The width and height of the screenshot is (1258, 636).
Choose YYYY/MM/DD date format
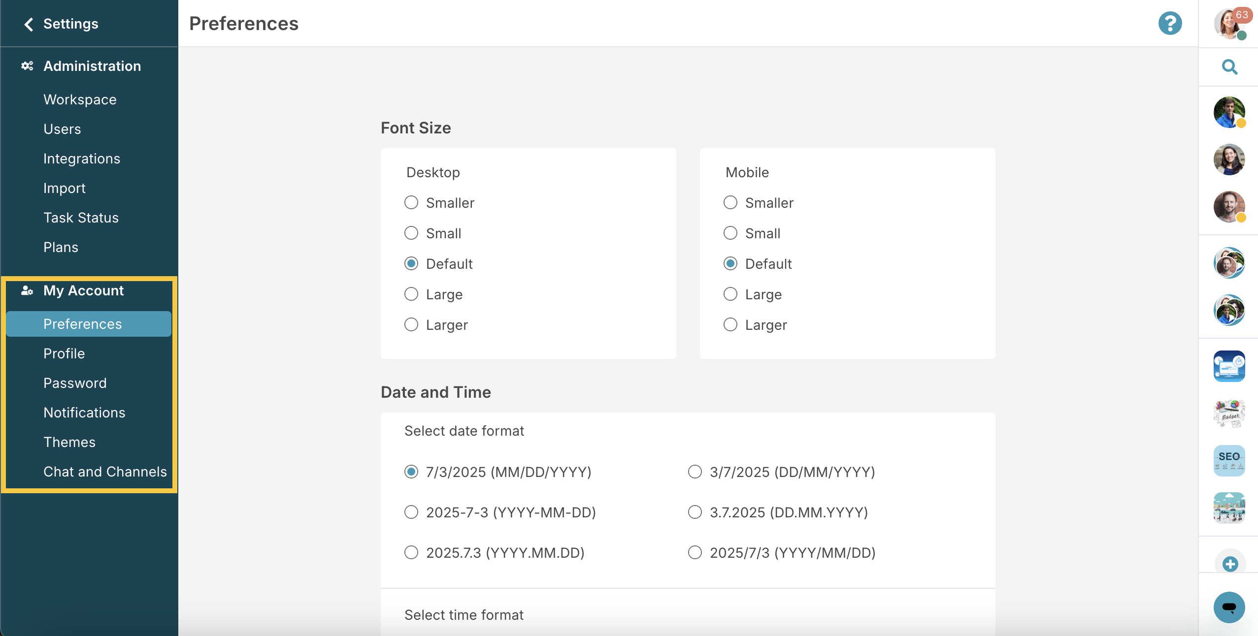point(695,553)
